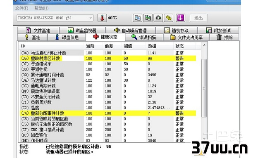Click the yellow options tag icon

[168, 18]
